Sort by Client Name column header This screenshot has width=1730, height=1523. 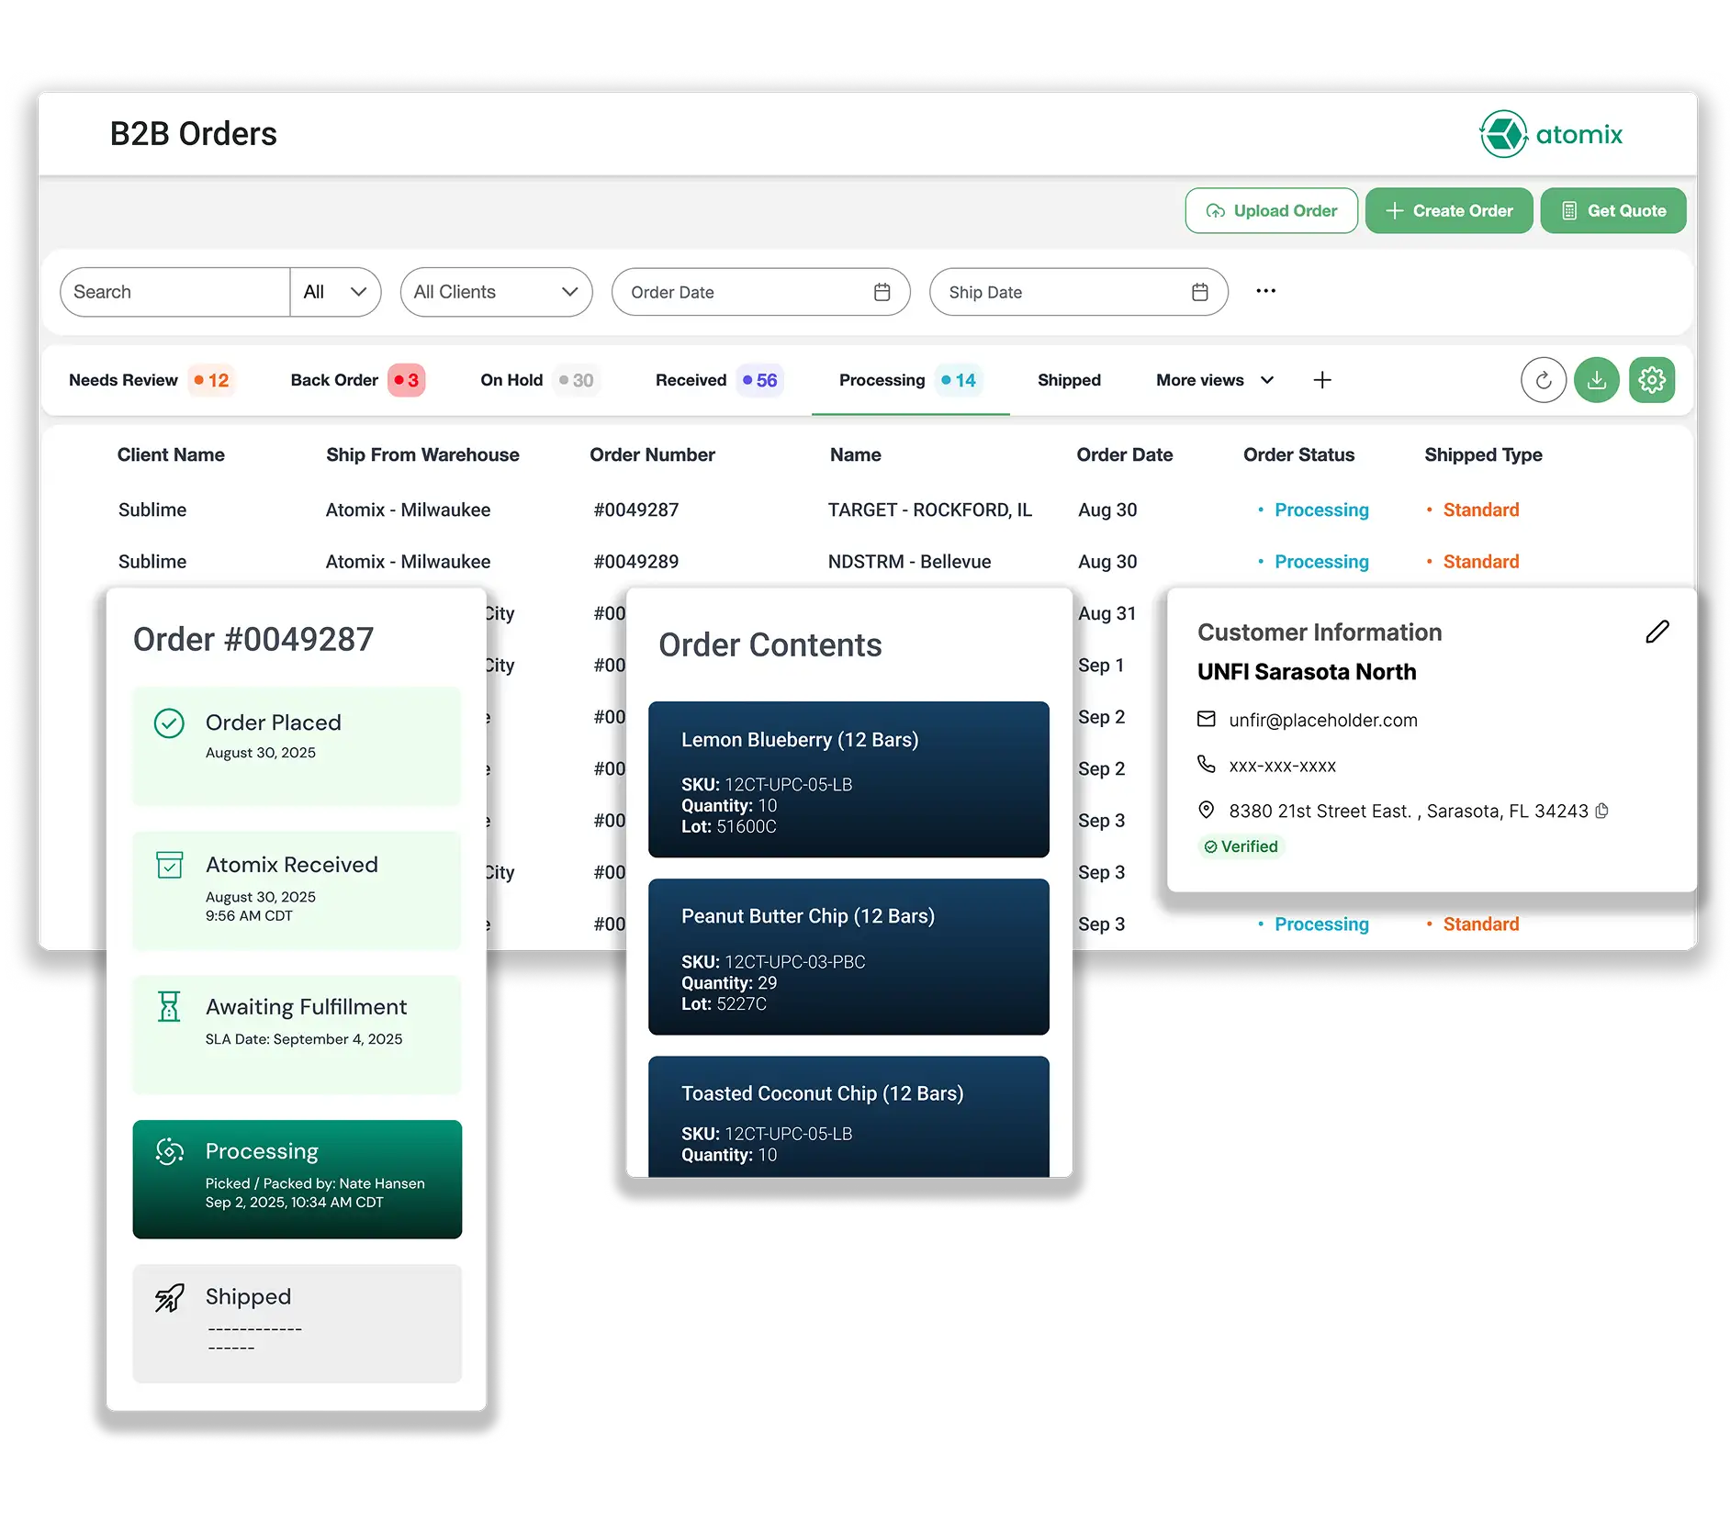[171, 454]
